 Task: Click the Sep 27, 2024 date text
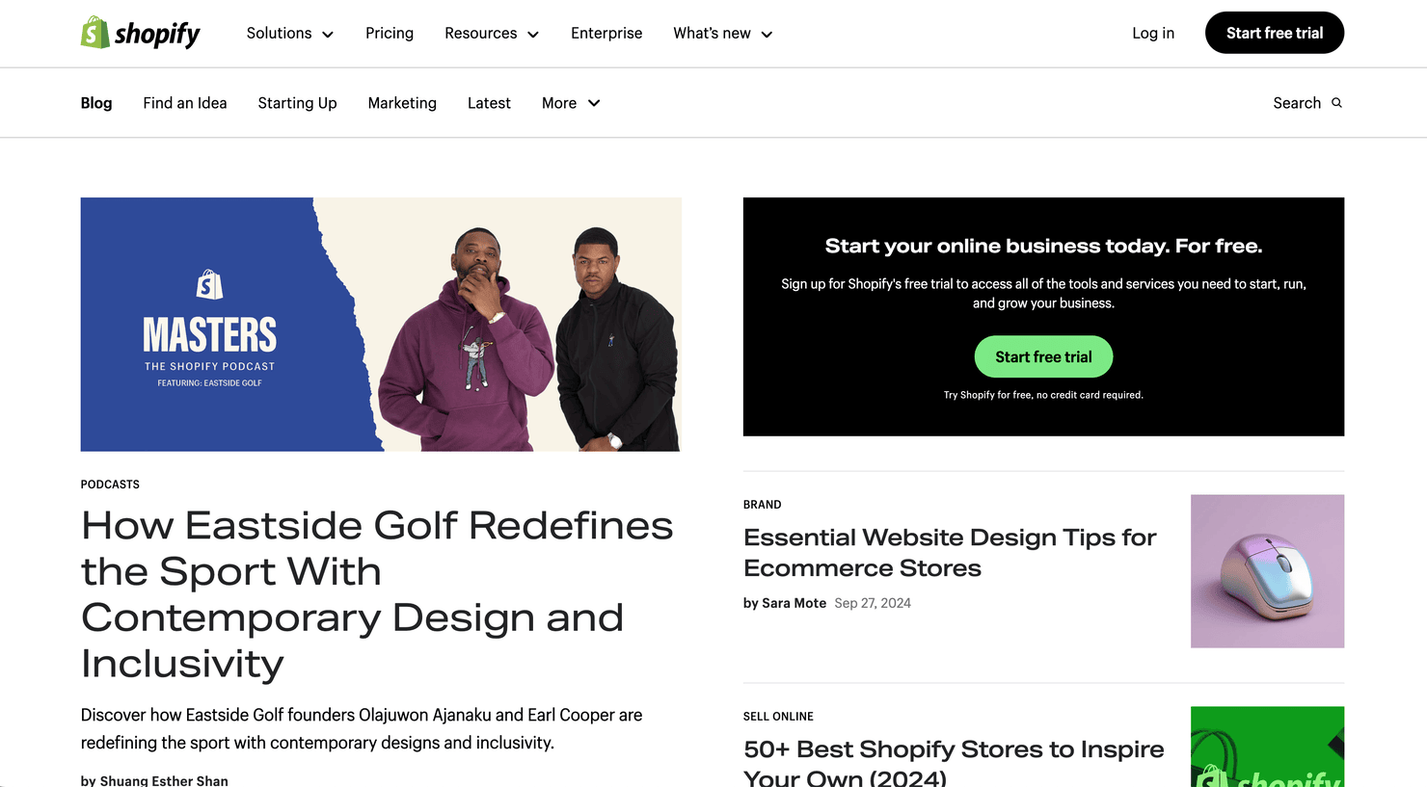873,603
